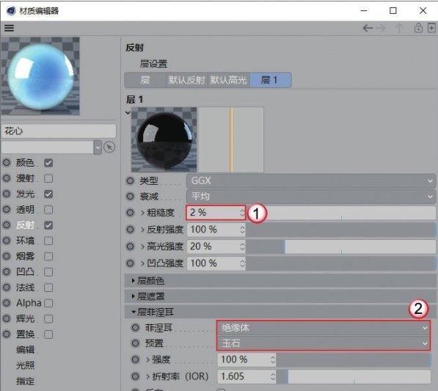This screenshot has width=438, height=391.
Task: Toggle the lock icon in toolbar
Action: (418, 28)
